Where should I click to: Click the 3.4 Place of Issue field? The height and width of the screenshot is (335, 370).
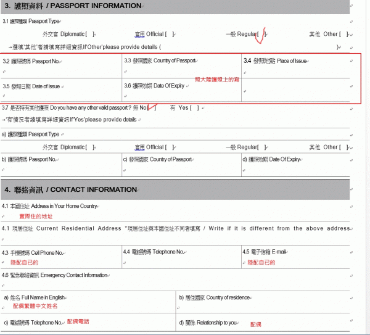(300, 71)
